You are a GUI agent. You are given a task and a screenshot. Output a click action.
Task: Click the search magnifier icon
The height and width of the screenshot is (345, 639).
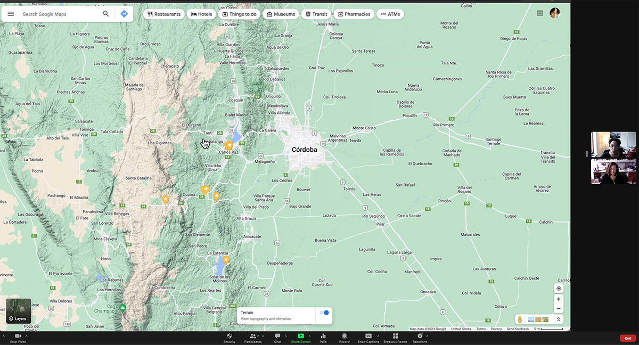(x=106, y=14)
